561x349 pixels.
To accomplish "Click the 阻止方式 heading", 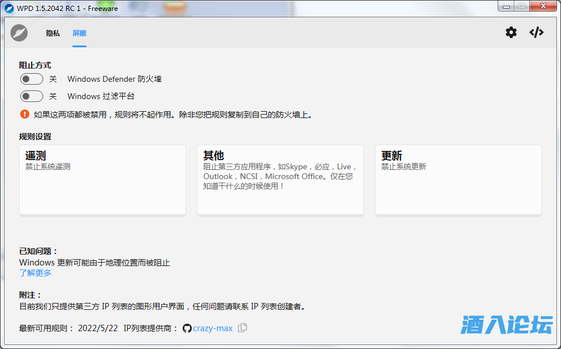I will 35,65.
